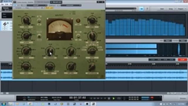Turn the top-left knob on green compressor
The height and width of the screenshot is (106, 188).
point(26,20)
